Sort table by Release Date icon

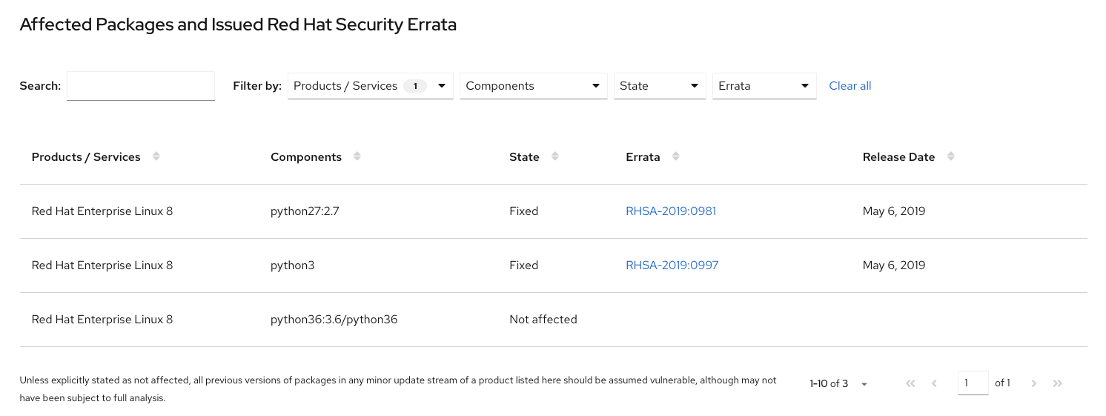951,157
